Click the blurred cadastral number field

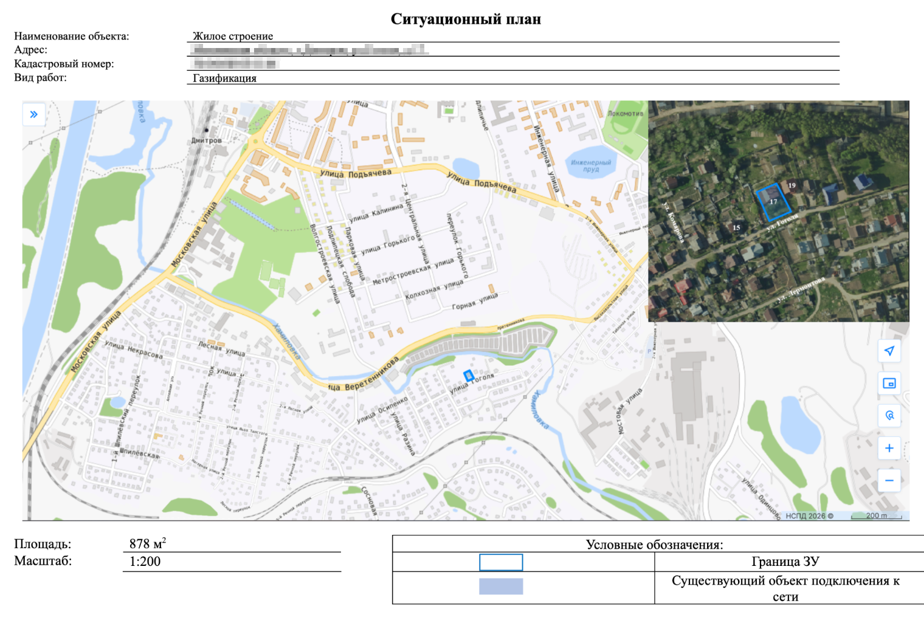click(235, 63)
